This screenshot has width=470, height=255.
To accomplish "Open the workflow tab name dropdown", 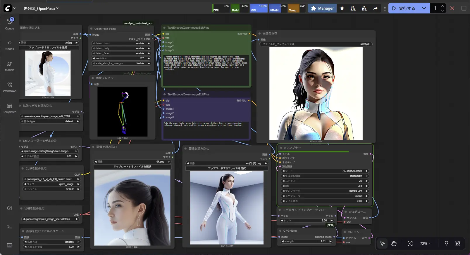I will pos(41,8).
